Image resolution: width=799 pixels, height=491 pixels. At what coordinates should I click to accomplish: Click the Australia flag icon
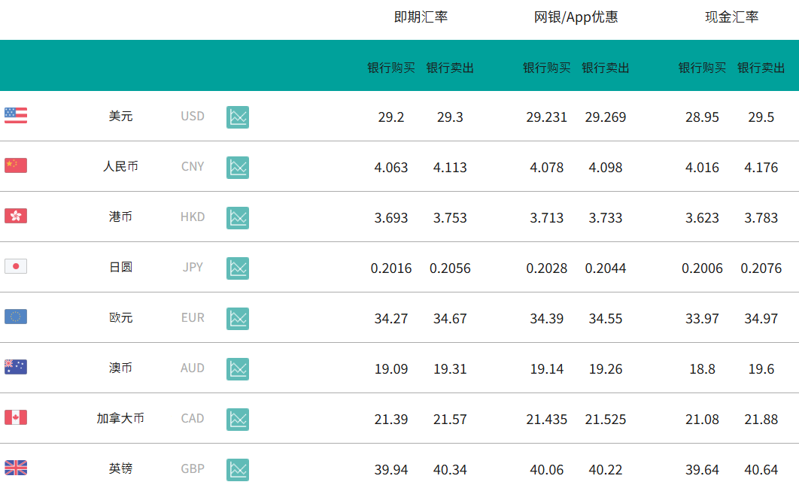16,367
